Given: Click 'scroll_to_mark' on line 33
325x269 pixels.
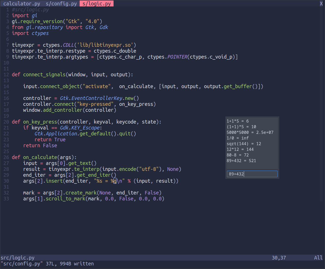Looking at the screenshot, I should (x=66, y=199).
